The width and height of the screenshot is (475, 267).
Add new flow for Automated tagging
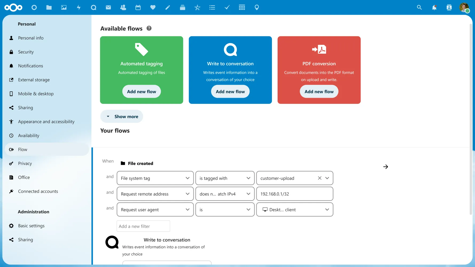coord(142,91)
